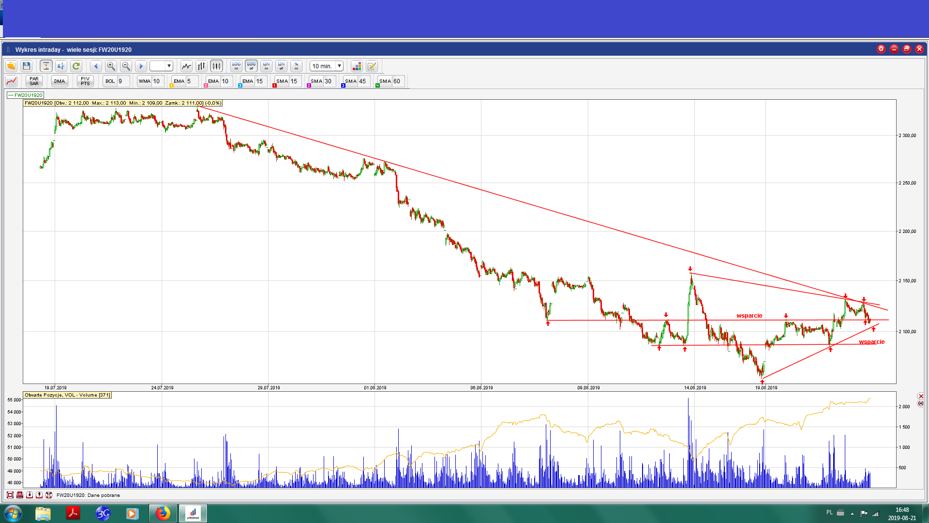Switch to line chart type icon
Image resolution: width=929 pixels, height=523 pixels.
(x=186, y=66)
